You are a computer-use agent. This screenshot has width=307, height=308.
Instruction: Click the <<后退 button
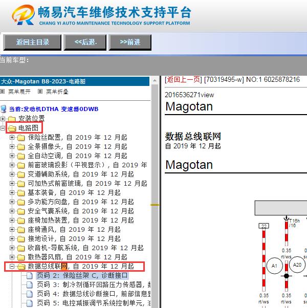[x=85, y=42]
